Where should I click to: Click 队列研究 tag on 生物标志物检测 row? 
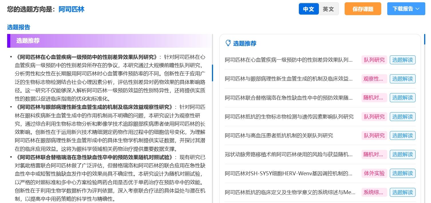click(374, 116)
